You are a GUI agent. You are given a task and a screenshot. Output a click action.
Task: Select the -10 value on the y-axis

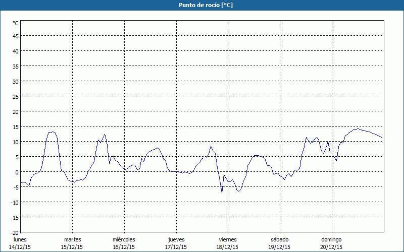tap(15, 202)
